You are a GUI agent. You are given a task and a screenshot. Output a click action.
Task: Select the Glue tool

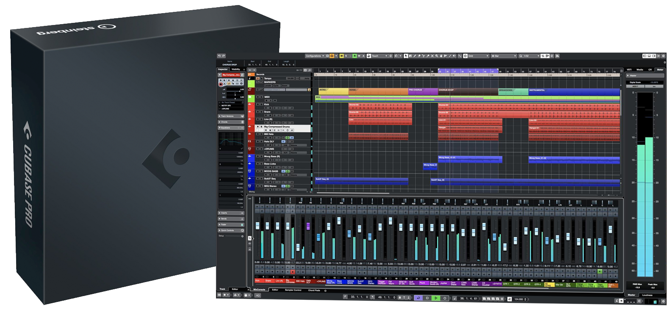click(428, 56)
